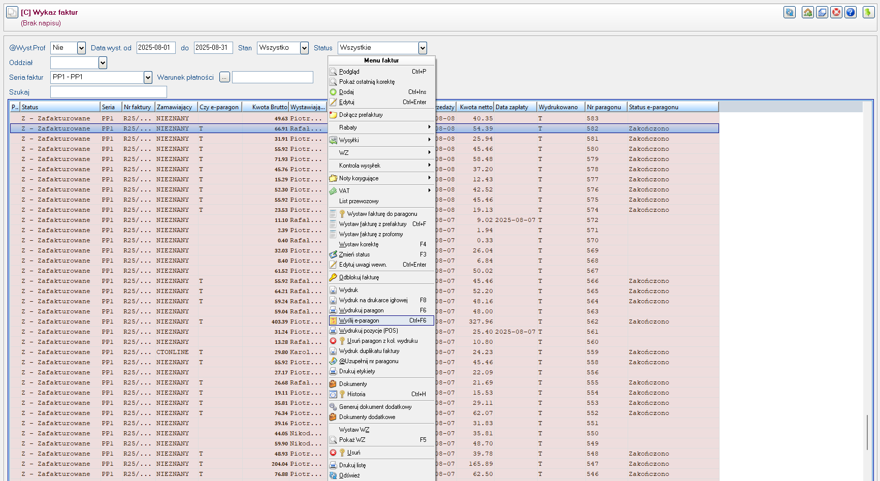Click the ... button by Warunek płatności

click(224, 77)
